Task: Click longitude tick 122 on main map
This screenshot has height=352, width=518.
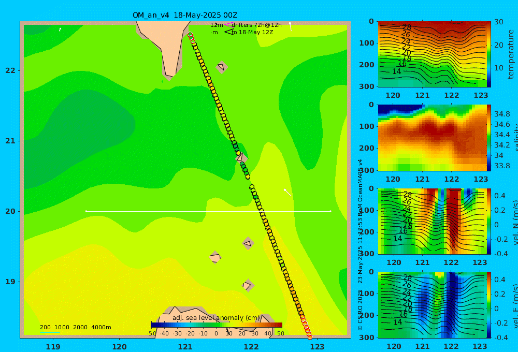Action: 251,347
